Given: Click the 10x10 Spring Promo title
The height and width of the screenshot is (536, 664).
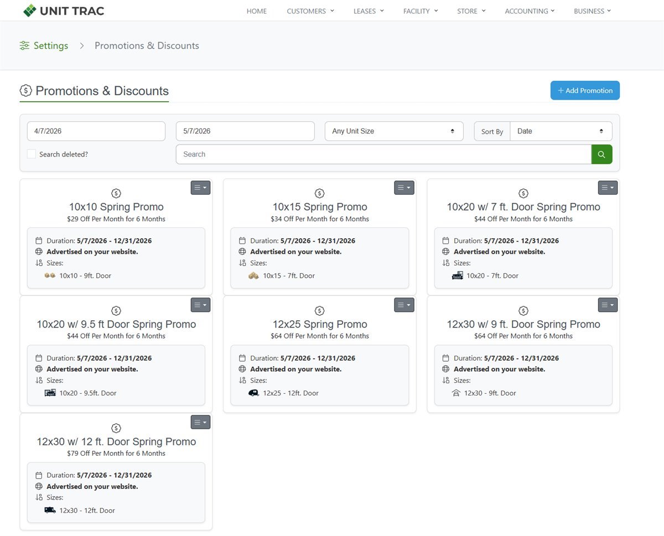Looking at the screenshot, I should tap(116, 207).
